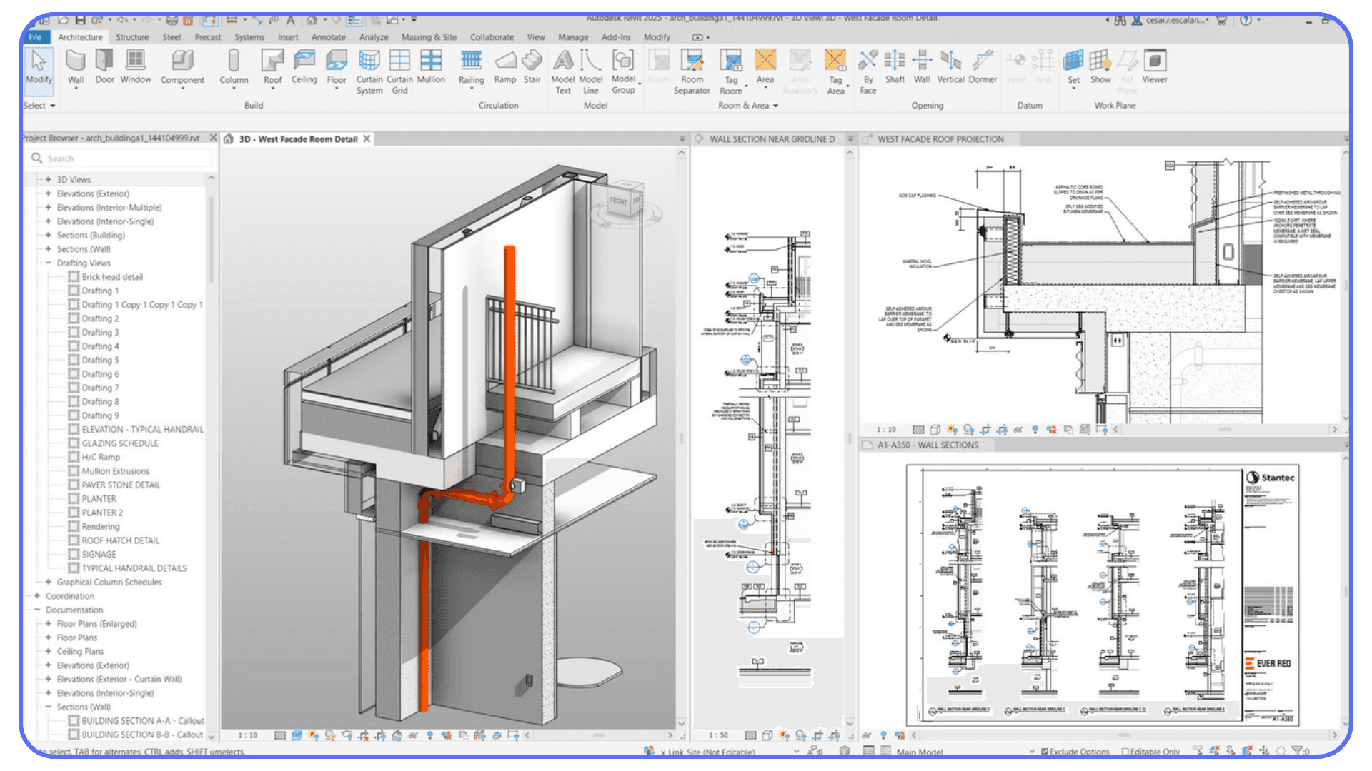Select the Railing tool

[471, 68]
